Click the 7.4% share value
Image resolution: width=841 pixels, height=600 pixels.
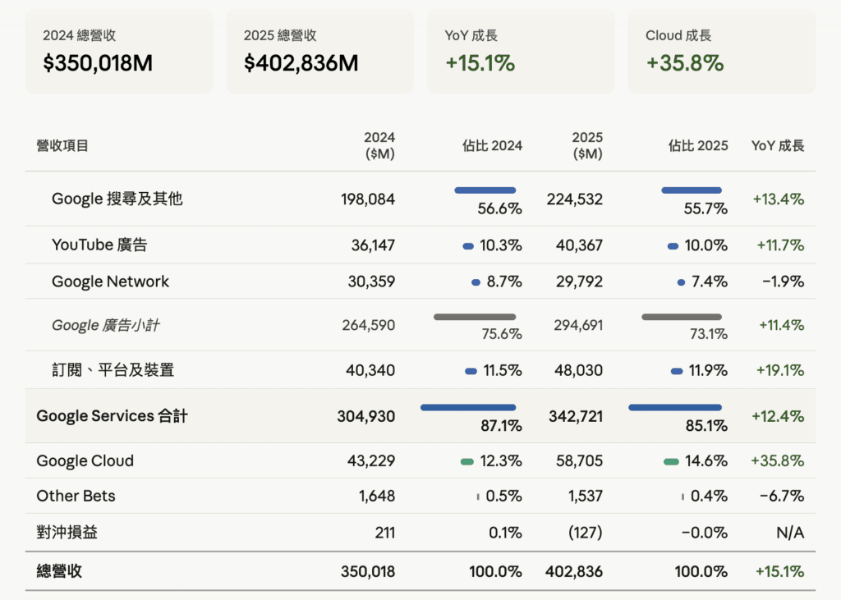tap(710, 282)
